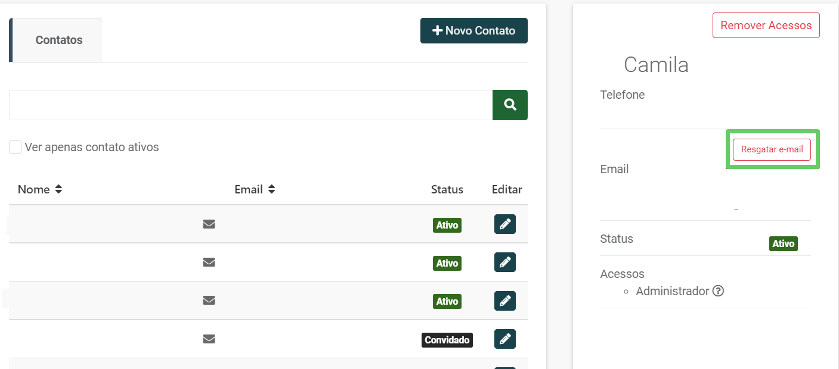839x369 pixels.
Task: Click the Camila contact name heading
Action: (656, 64)
